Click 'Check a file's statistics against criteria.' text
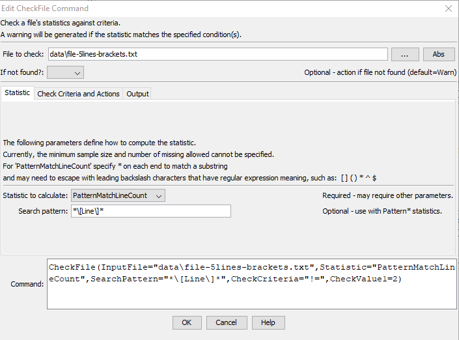Image resolution: width=459 pixels, height=340 pixels. point(61,23)
